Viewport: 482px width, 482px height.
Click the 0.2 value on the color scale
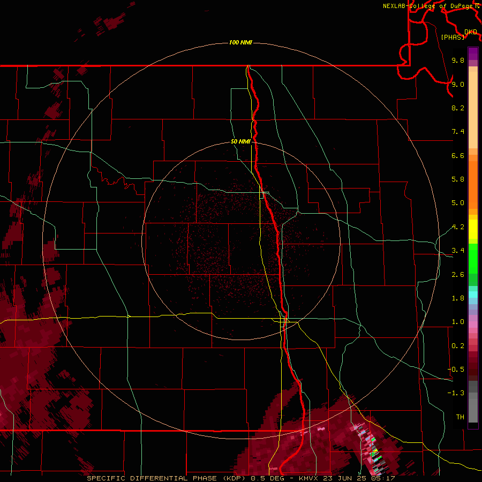coord(458,346)
